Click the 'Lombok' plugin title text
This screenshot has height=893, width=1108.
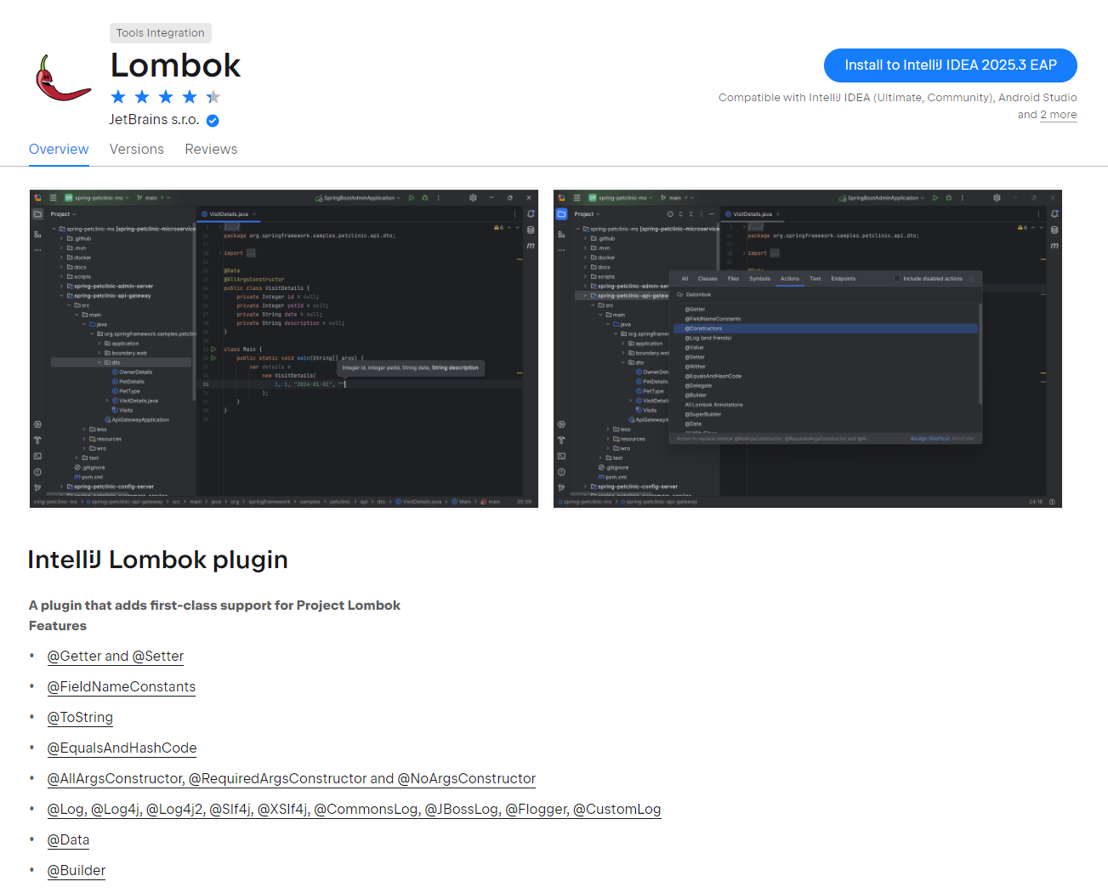point(176,65)
